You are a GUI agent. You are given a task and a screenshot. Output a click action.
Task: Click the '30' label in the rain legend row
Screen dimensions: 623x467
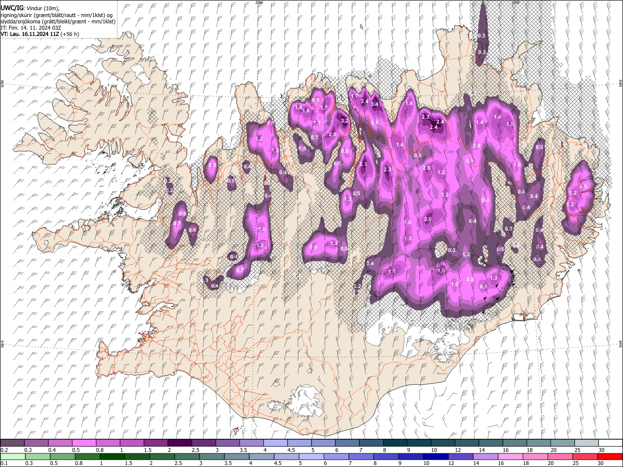[x=601, y=463]
